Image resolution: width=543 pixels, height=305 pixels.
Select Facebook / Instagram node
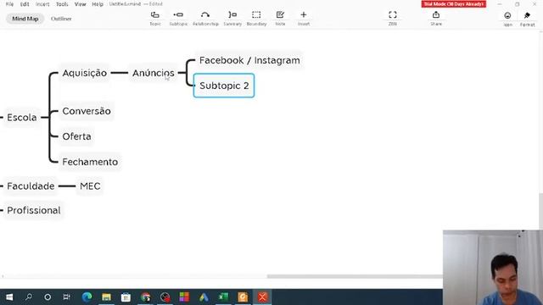[249, 60]
